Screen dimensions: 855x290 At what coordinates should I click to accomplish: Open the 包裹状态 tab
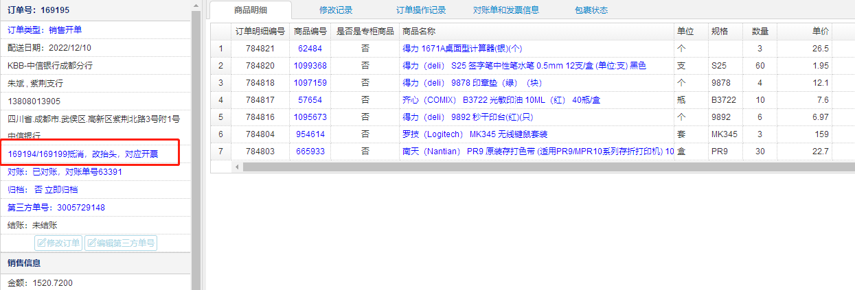[591, 10]
